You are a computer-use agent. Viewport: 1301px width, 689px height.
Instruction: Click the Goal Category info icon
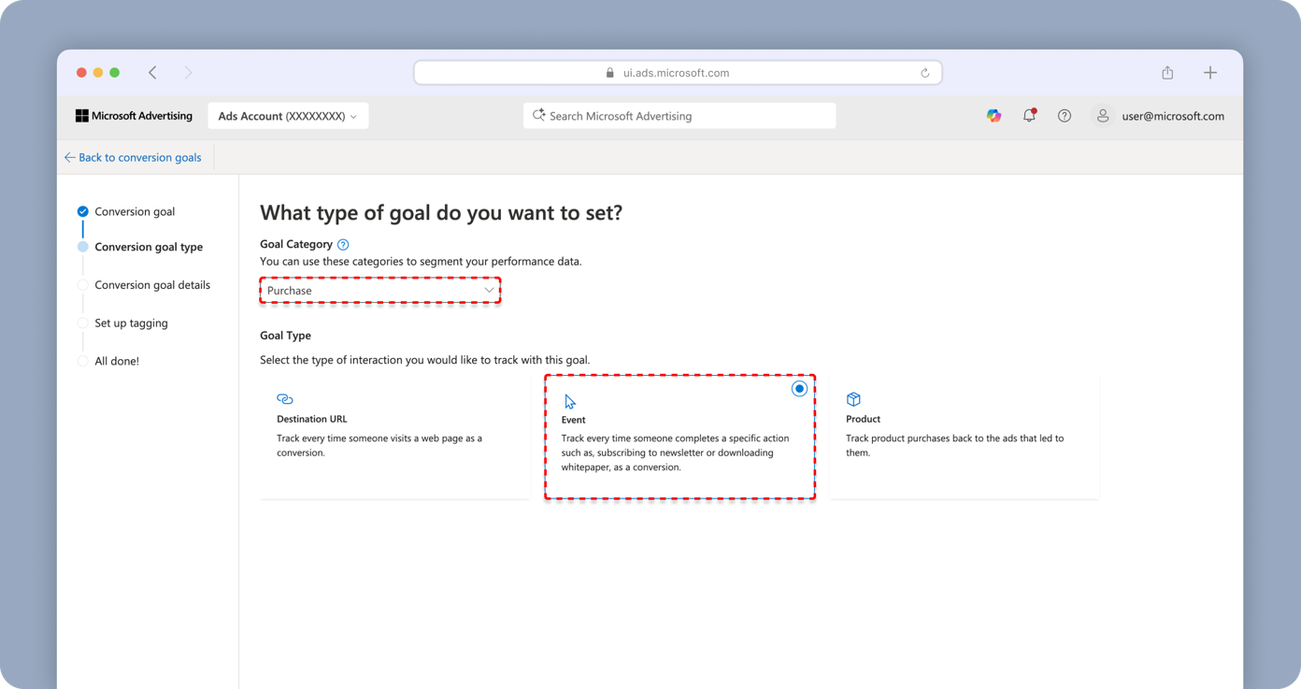click(x=343, y=245)
